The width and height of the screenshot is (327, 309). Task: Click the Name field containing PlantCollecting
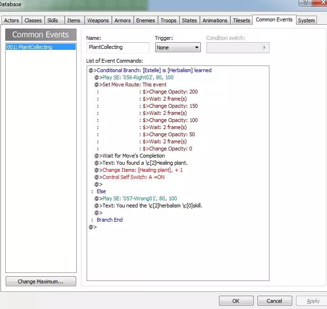[118, 47]
